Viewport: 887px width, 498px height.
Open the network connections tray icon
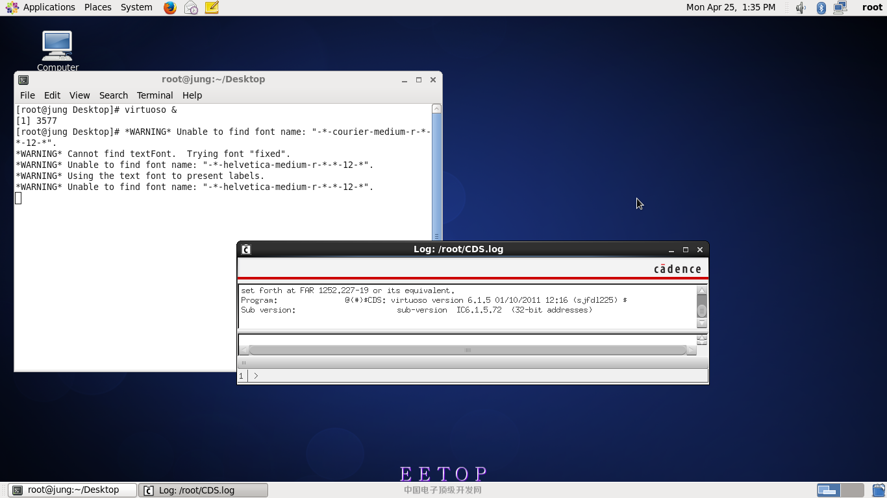(840, 8)
